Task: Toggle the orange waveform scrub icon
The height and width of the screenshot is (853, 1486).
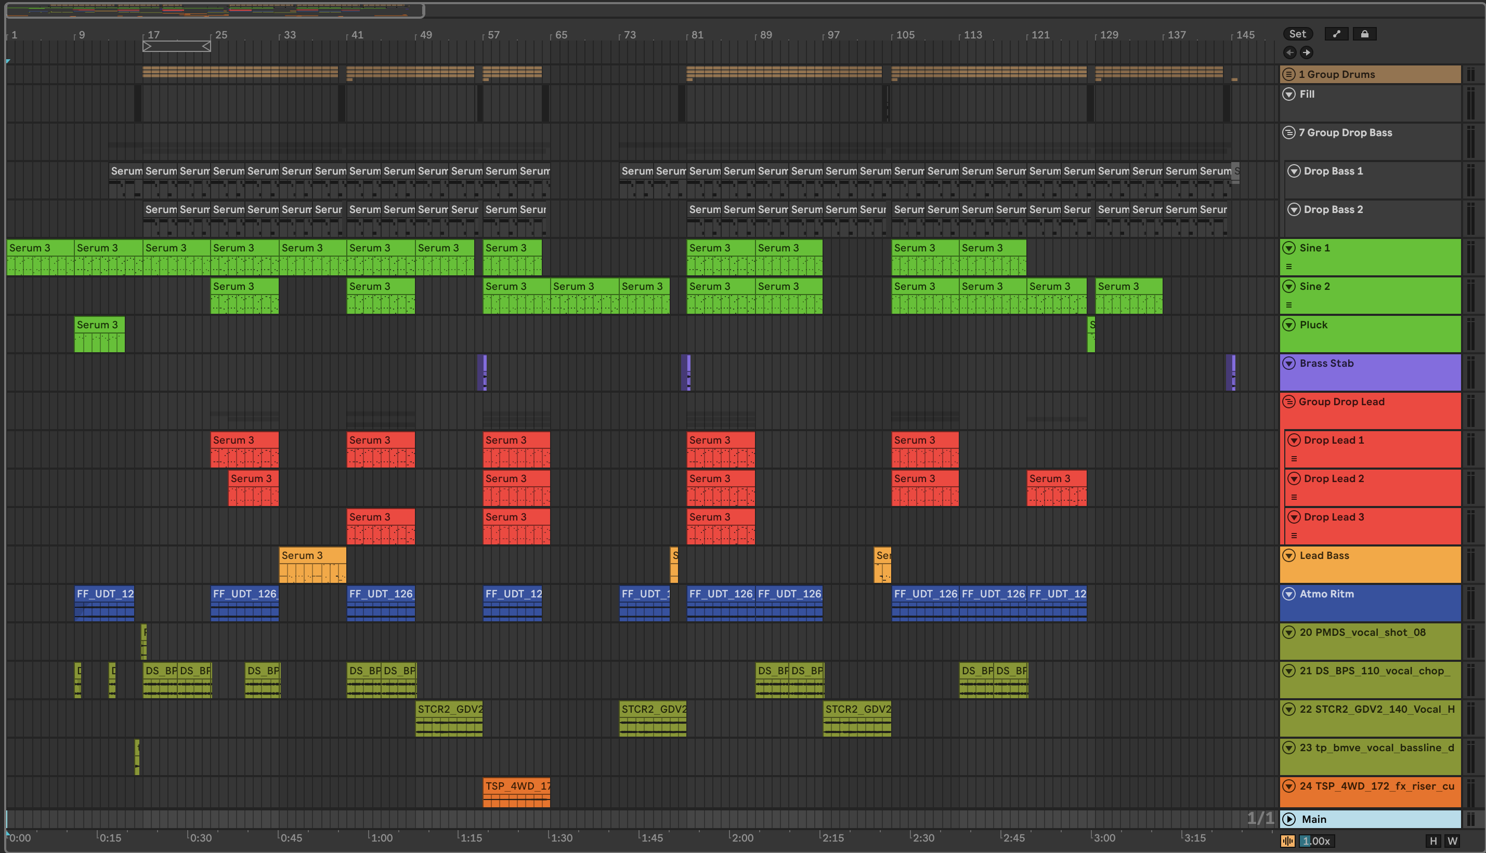Action: pyautogui.click(x=1288, y=841)
